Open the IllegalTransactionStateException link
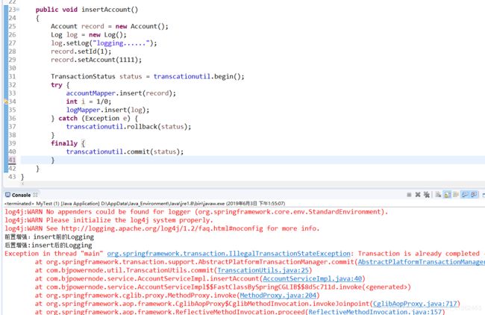 tap(228, 254)
